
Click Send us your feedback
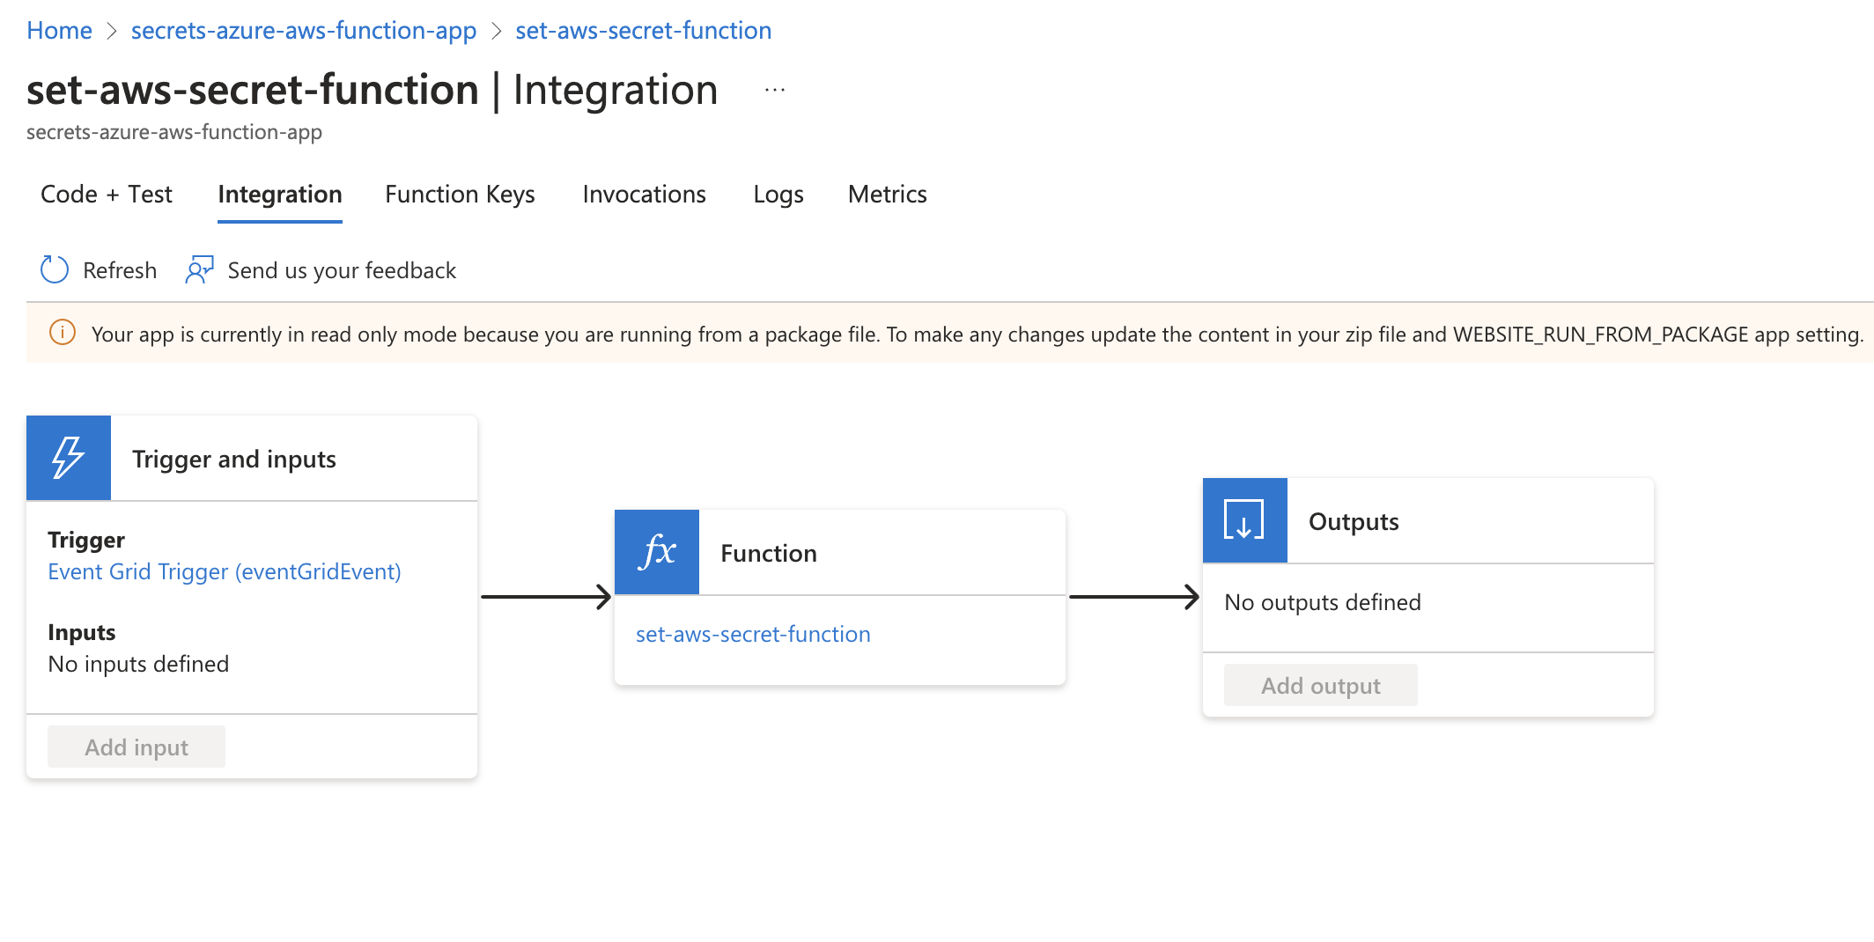(342, 270)
